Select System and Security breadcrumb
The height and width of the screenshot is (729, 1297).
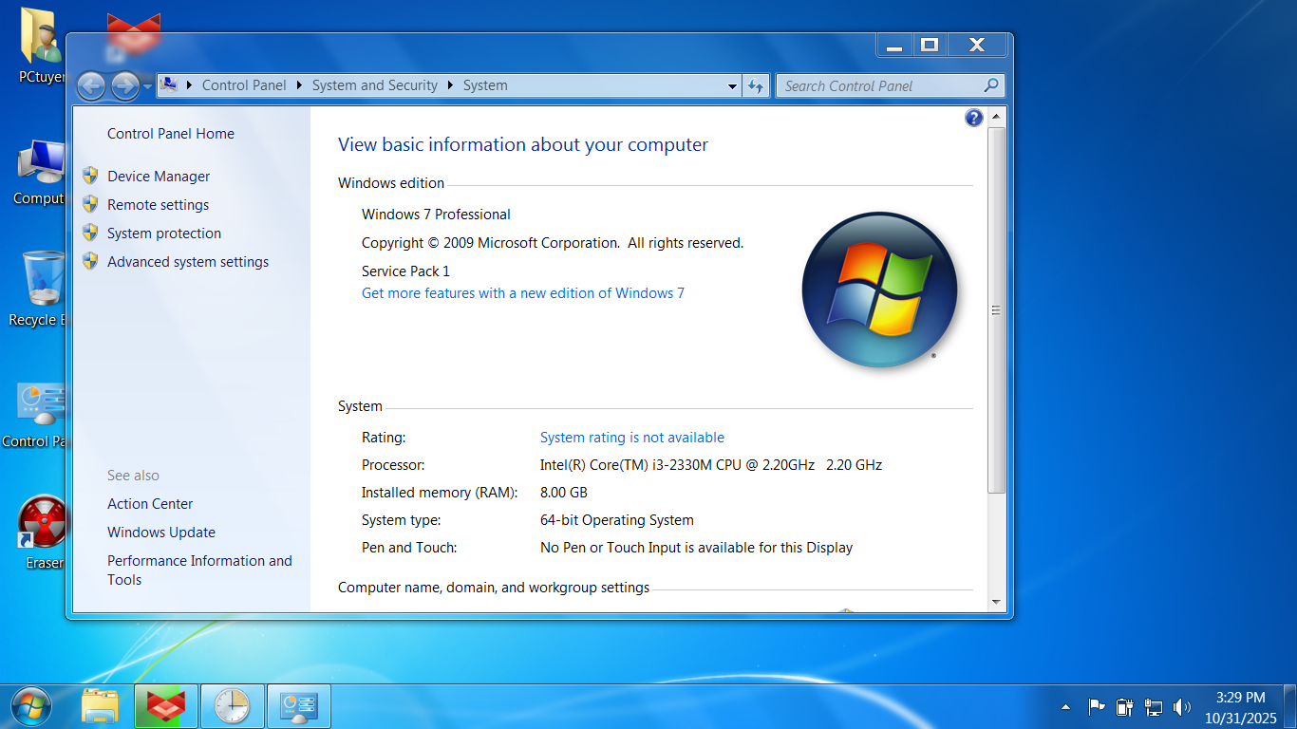pos(374,85)
